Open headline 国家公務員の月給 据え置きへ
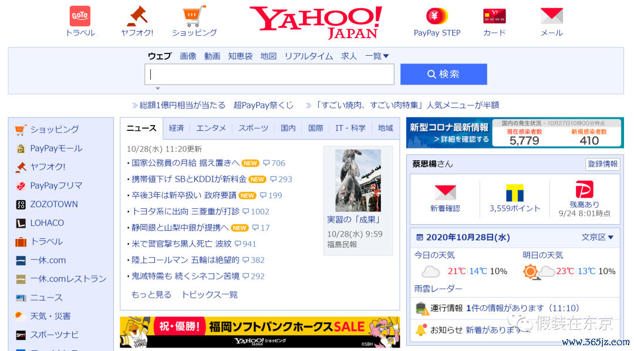This screenshot has height=351, width=634. (x=186, y=163)
